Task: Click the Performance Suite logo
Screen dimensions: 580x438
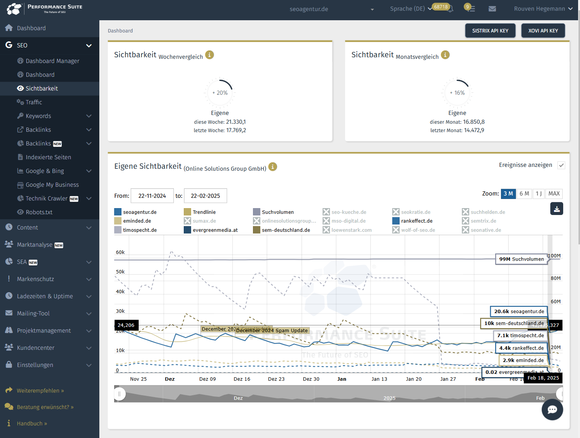Action: (x=44, y=8)
